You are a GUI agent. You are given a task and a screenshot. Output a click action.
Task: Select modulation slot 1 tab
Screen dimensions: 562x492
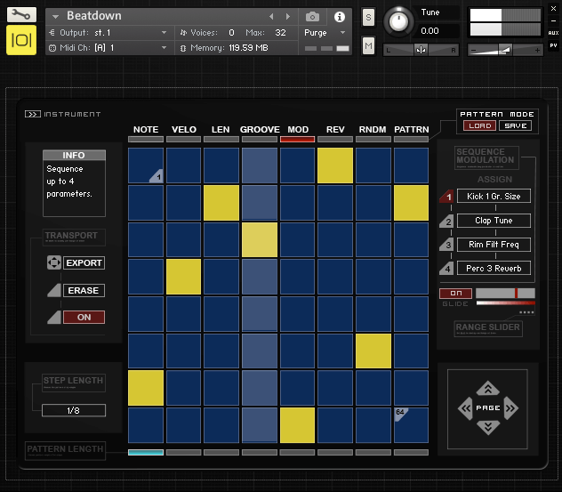pos(448,197)
